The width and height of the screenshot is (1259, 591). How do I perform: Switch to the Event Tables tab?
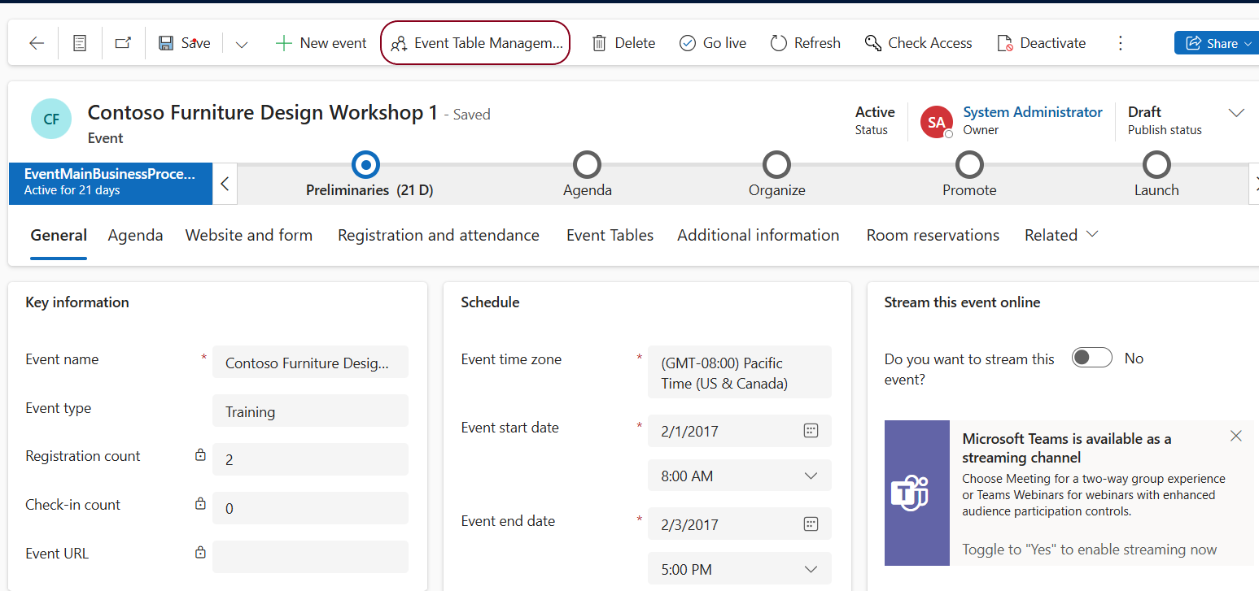coord(610,235)
